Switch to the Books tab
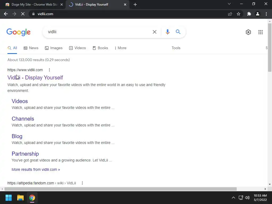 coord(100,48)
